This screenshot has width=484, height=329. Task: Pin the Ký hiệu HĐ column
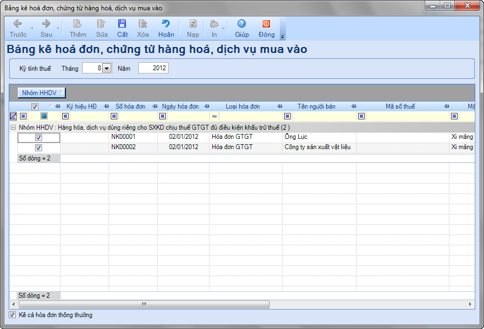click(106, 106)
